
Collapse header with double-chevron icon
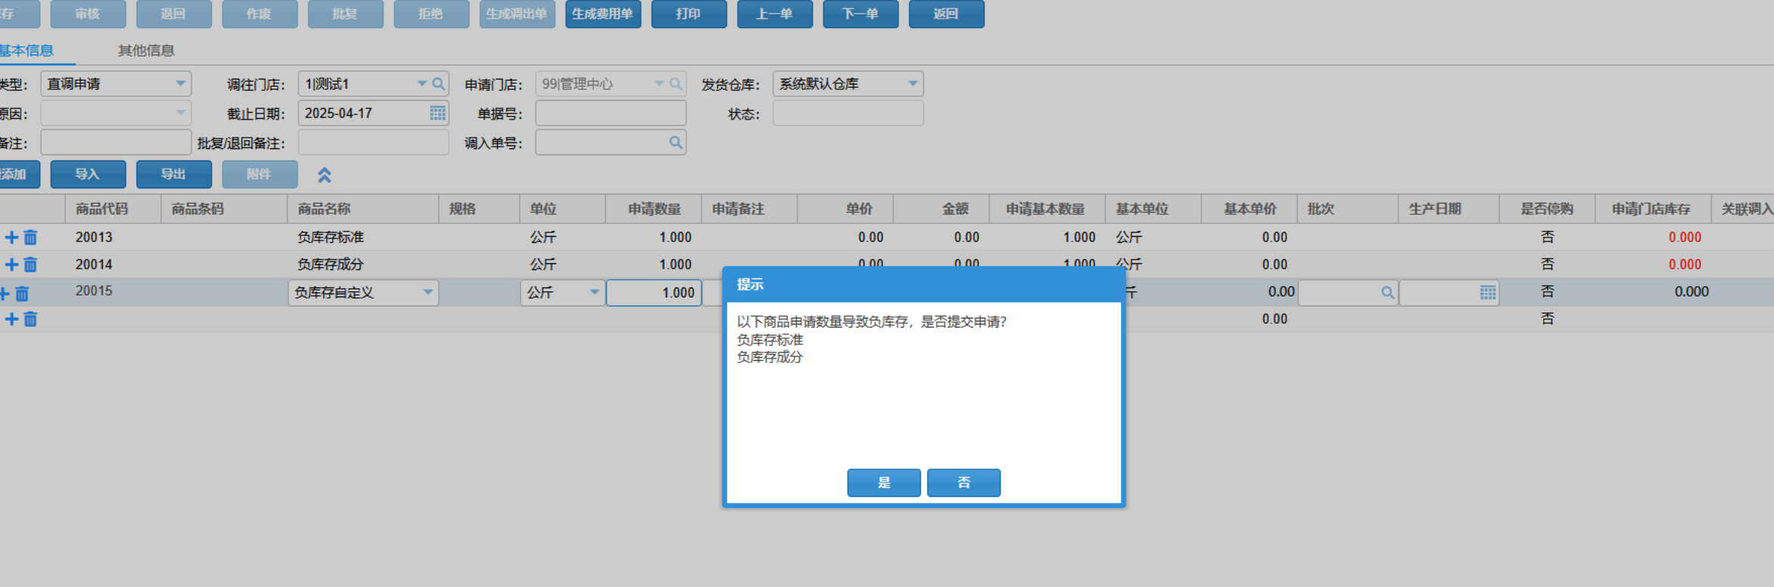coord(324,175)
